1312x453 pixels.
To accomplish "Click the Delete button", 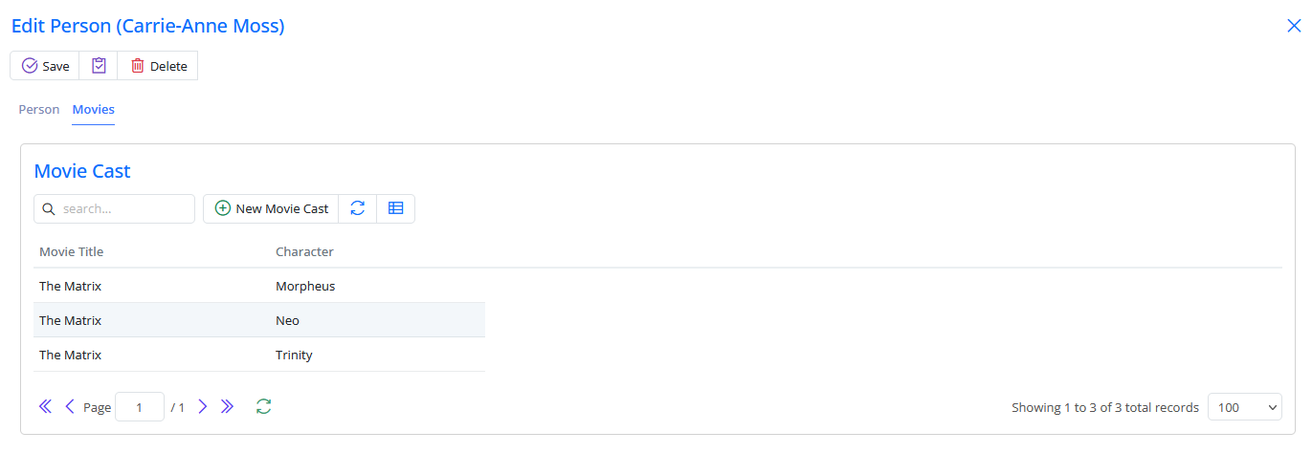I will click(159, 66).
